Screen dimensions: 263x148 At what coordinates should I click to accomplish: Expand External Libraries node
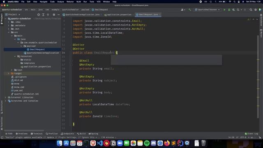click(x=5, y=97)
